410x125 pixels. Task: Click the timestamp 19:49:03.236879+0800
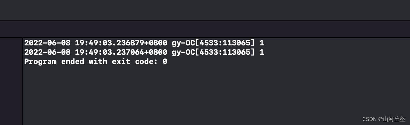pos(121,43)
